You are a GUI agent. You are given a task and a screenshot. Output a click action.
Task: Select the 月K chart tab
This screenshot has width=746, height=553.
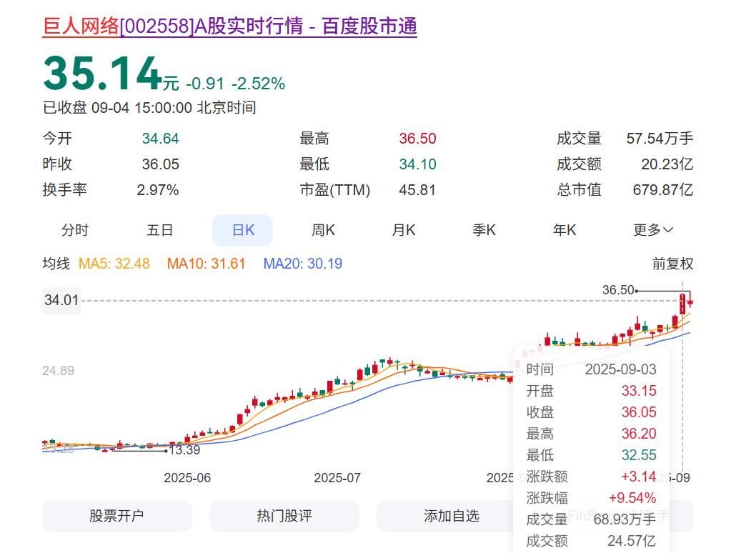(x=404, y=230)
